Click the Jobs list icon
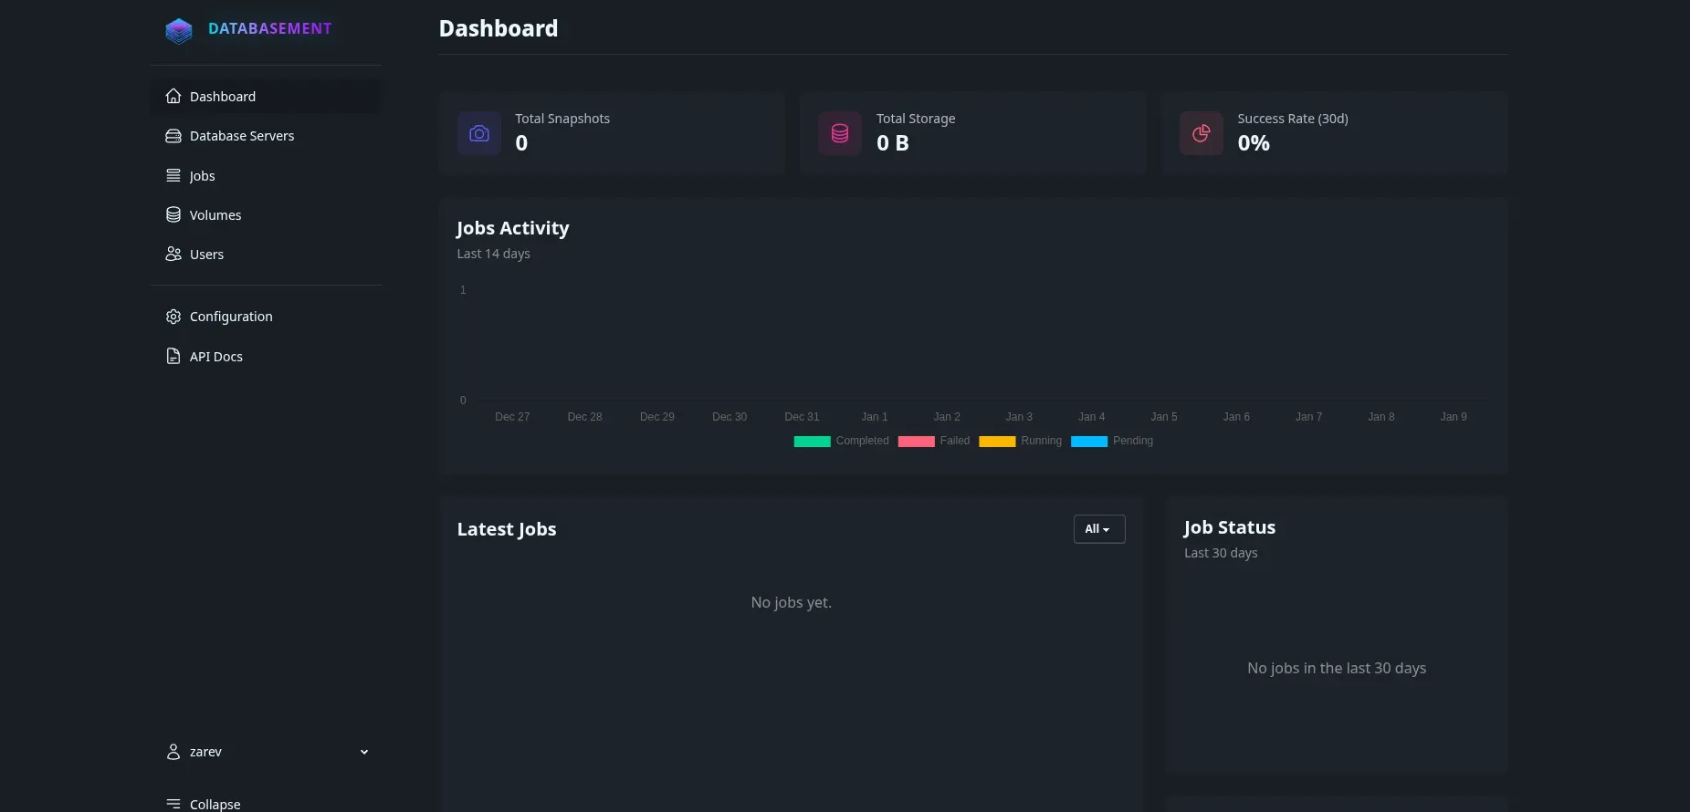The width and height of the screenshot is (1690, 812). [173, 175]
